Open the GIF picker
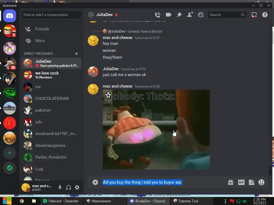Viewport: 274px width, 205px height. coord(241,182)
